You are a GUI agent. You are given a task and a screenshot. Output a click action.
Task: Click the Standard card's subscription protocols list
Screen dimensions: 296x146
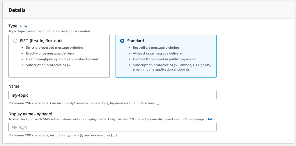(172, 67)
